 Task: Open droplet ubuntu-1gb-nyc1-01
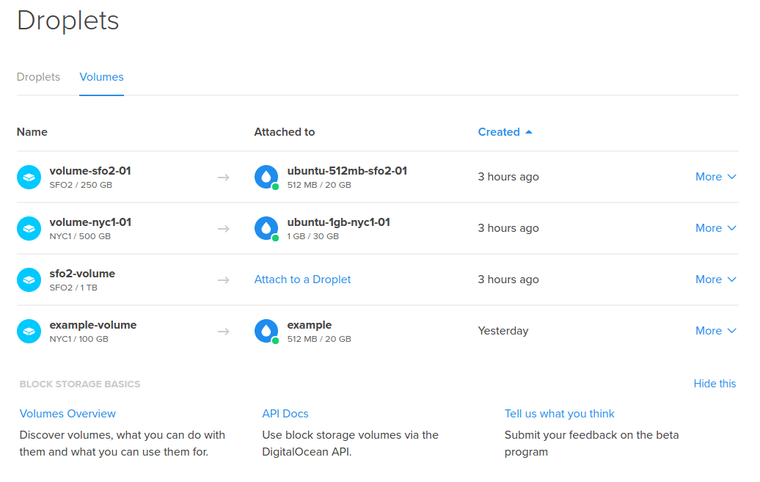tap(339, 222)
